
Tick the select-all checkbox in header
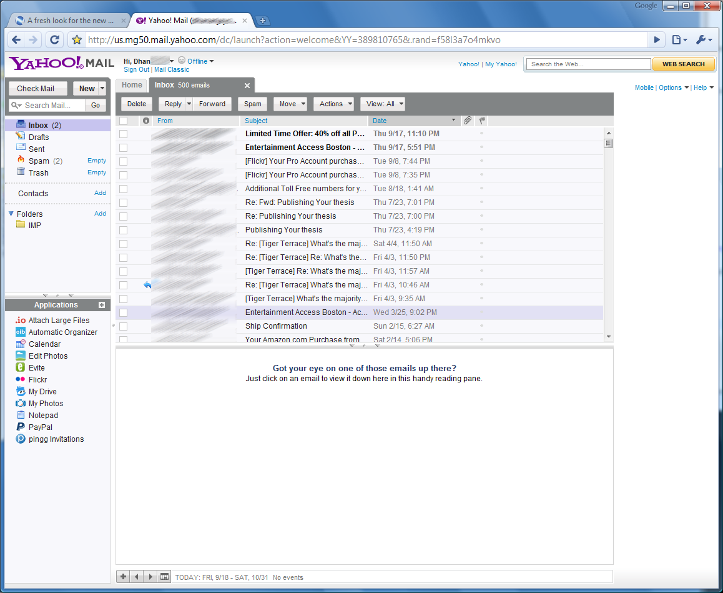coord(123,121)
